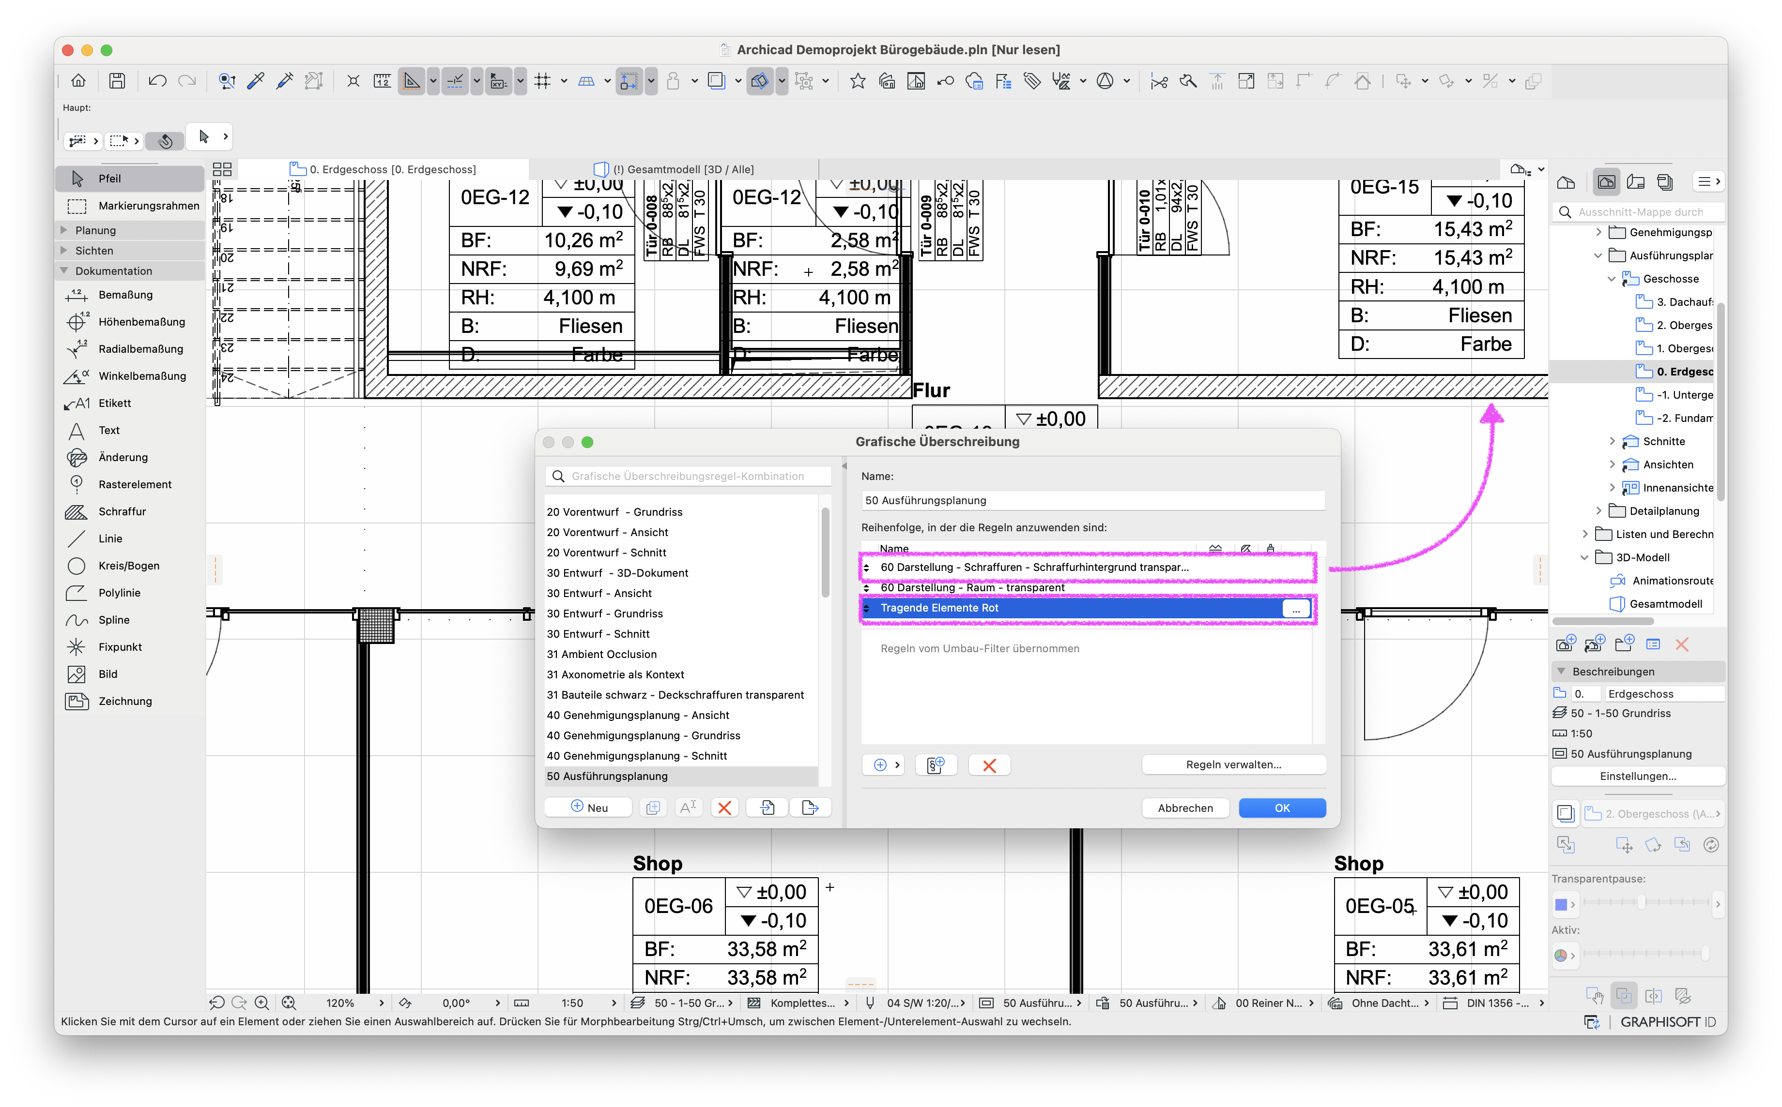The width and height of the screenshot is (1782, 1107).
Task: Pick the Fixpunkt tool
Action: [x=130, y=646]
